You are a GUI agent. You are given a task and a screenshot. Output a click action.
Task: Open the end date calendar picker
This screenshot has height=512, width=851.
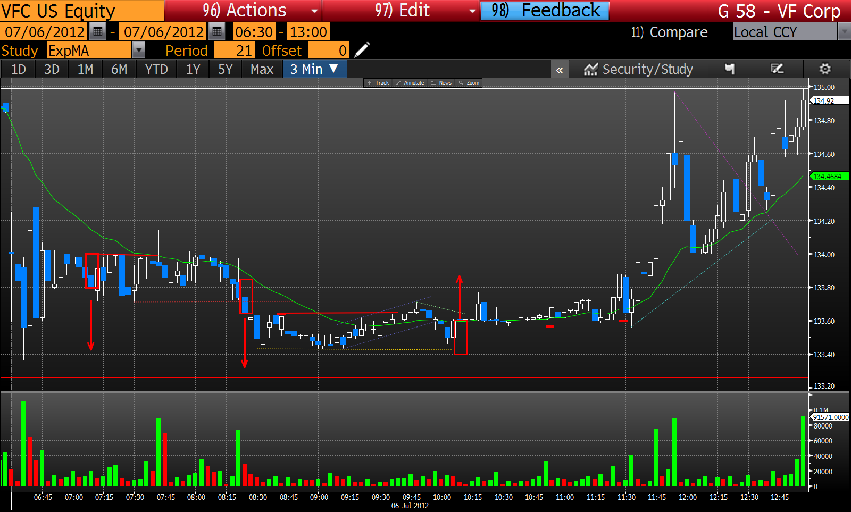(x=216, y=32)
